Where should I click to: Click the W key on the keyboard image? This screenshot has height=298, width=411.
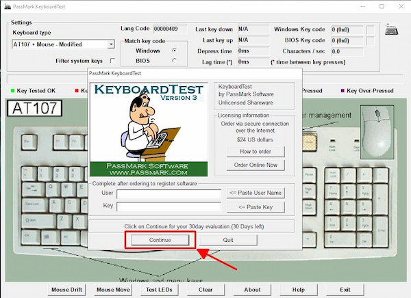coord(68,189)
